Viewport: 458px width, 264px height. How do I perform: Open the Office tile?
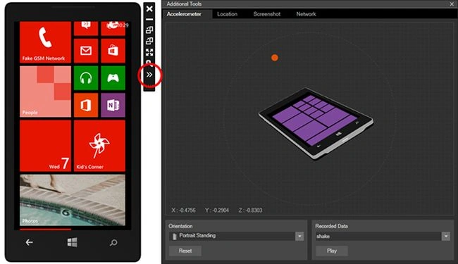click(x=86, y=105)
